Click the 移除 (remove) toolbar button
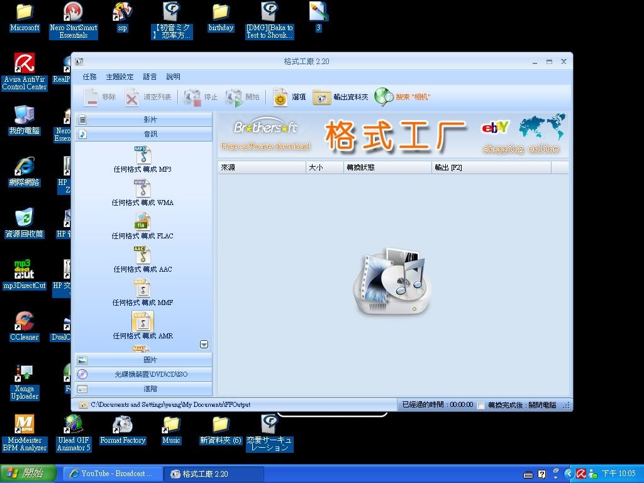The width and height of the screenshot is (644, 483). [100, 97]
